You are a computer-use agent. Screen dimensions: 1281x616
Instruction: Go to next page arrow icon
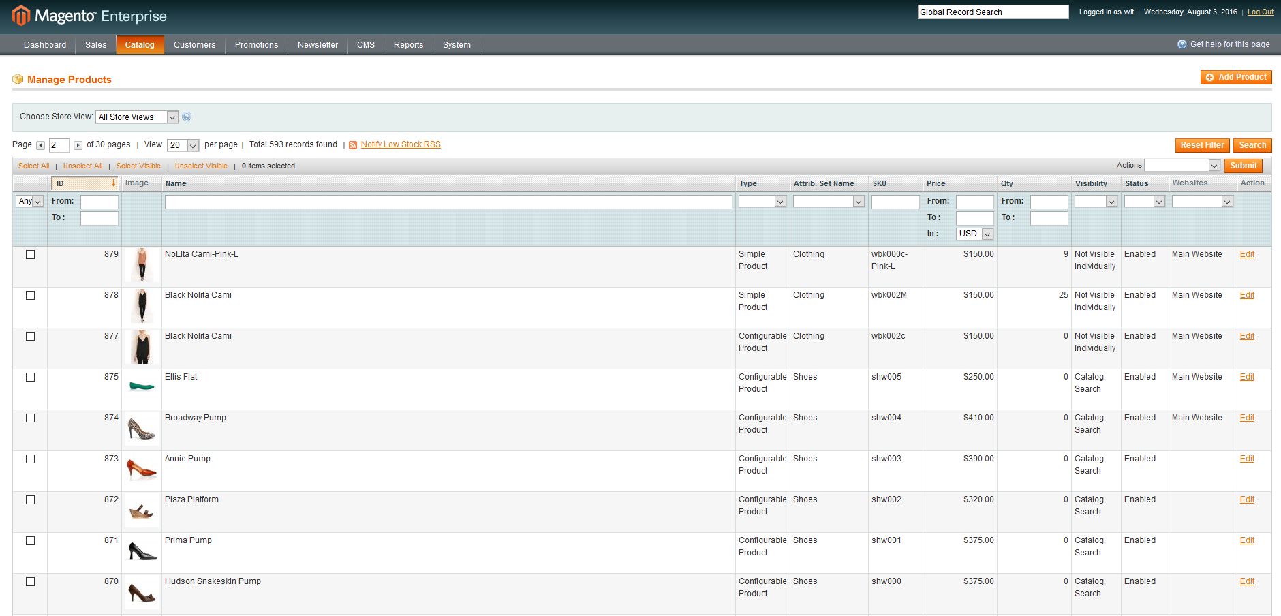pyautogui.click(x=78, y=145)
